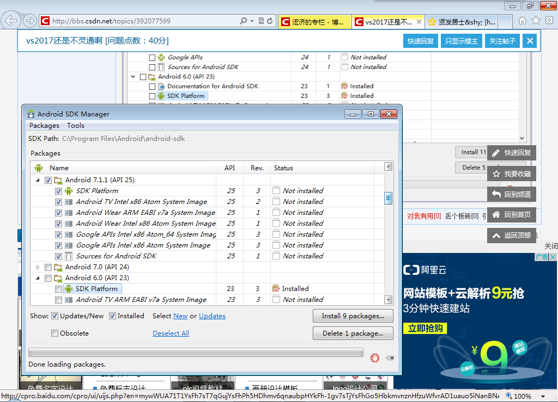Image resolution: width=558 pixels, height=402 pixels.
Task: Refresh the page with the reload icon
Action: click(x=270, y=21)
